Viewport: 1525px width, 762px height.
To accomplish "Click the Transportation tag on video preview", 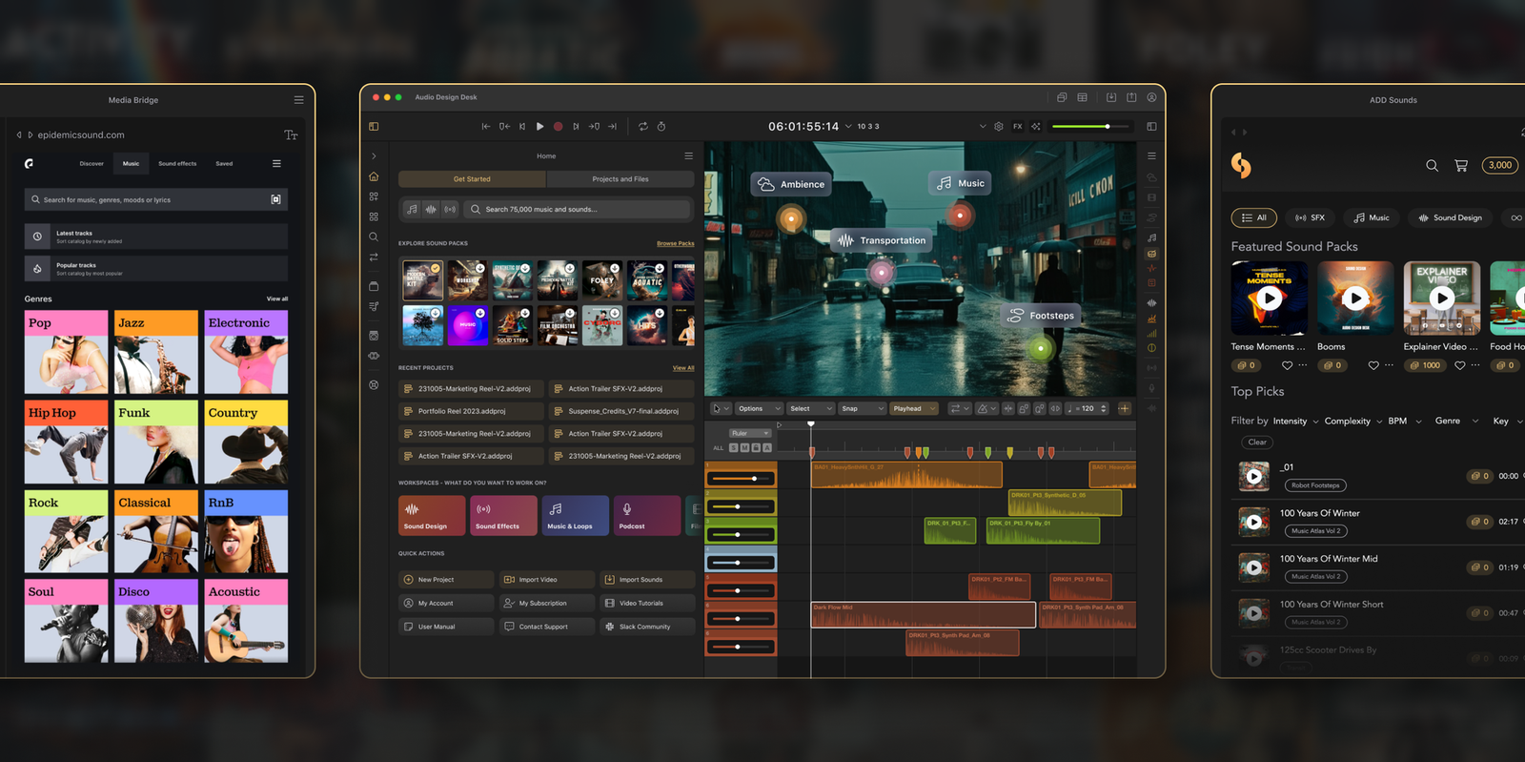I will [882, 240].
